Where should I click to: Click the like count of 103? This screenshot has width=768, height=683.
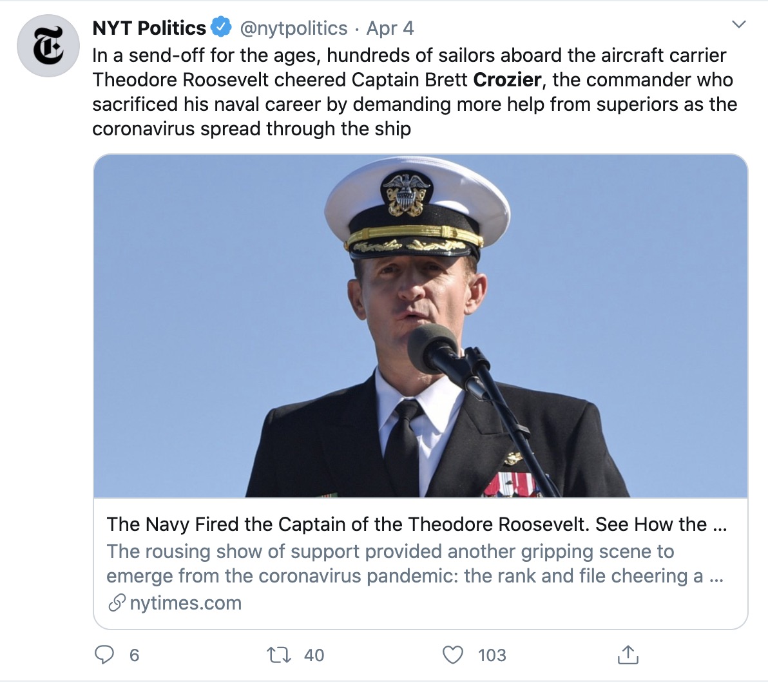coord(492,655)
